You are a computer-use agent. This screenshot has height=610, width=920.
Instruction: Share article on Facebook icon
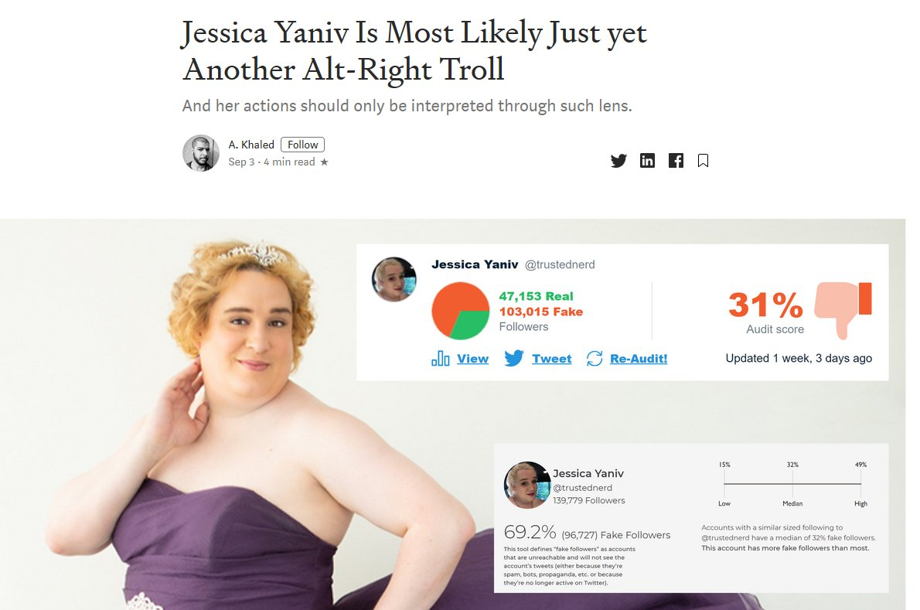676,161
